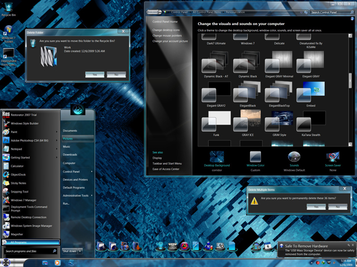The width and height of the screenshot is (357, 267).
Task: Open the Control Panel Home link
Action: coord(165,22)
